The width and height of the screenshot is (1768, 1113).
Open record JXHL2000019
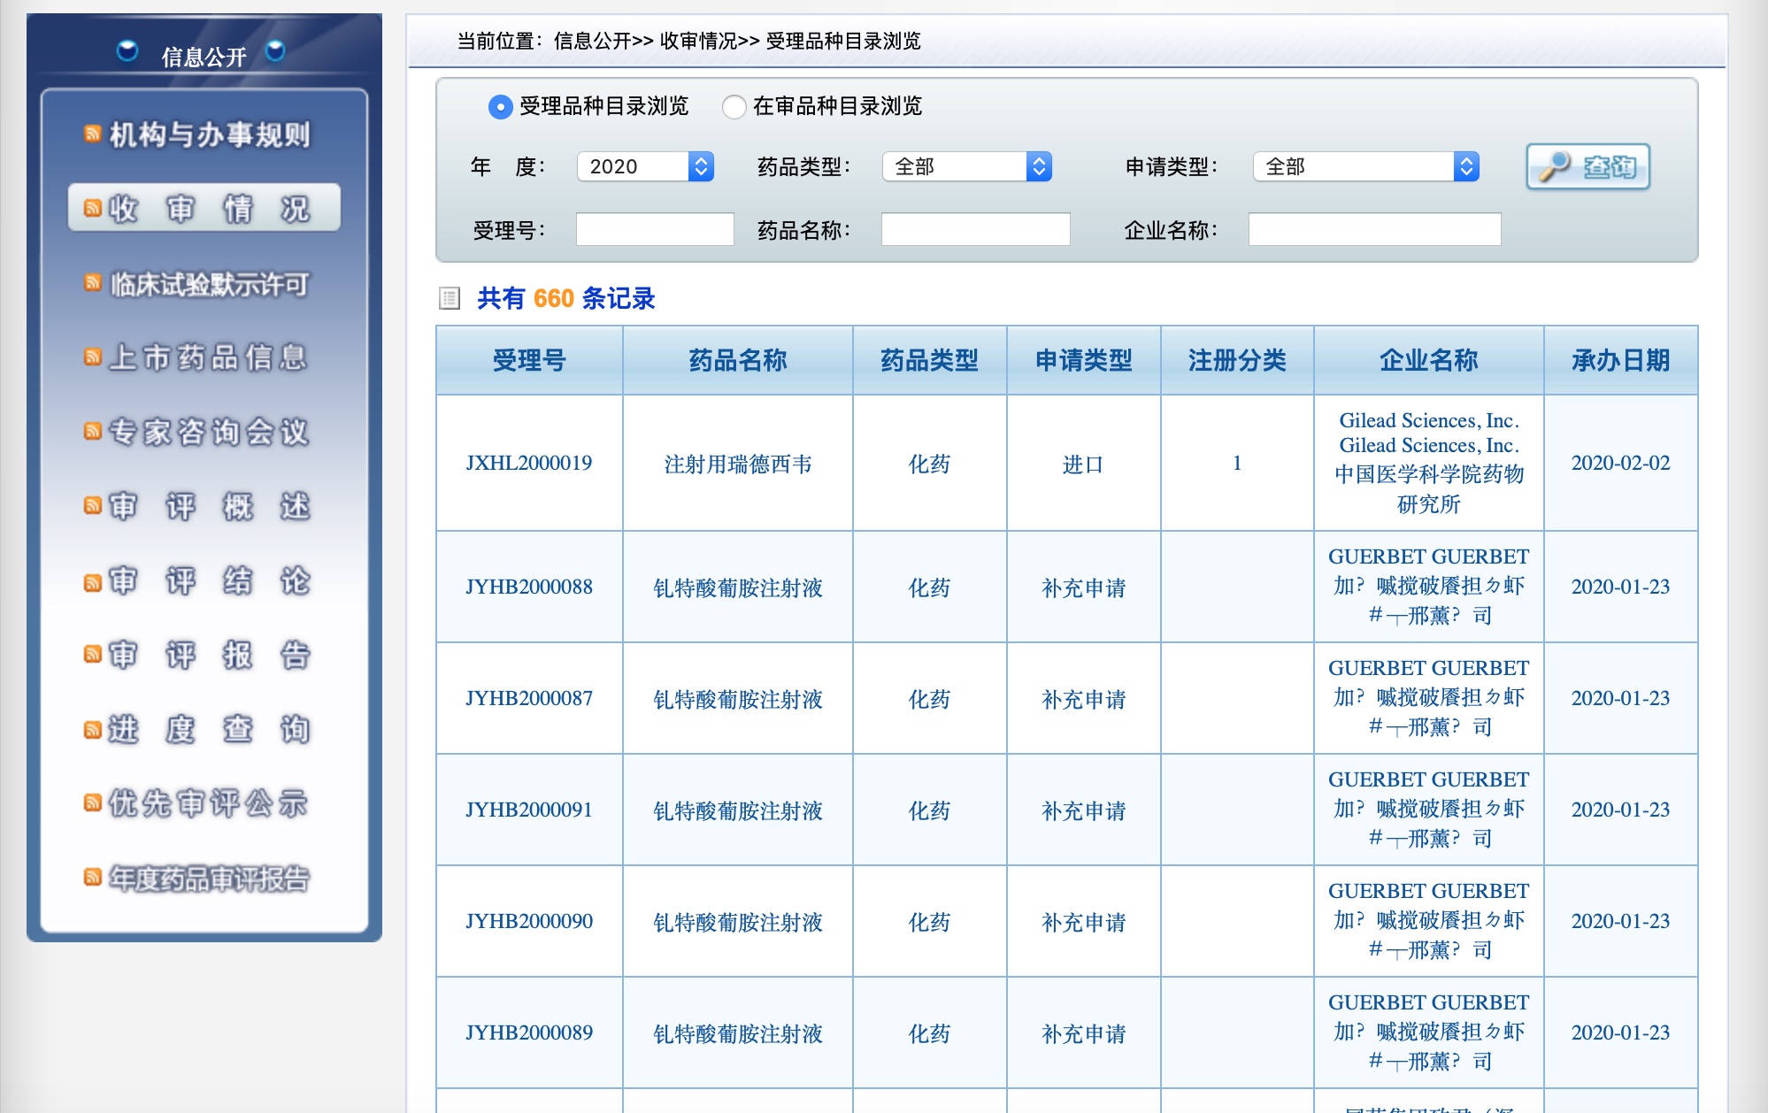point(529,463)
